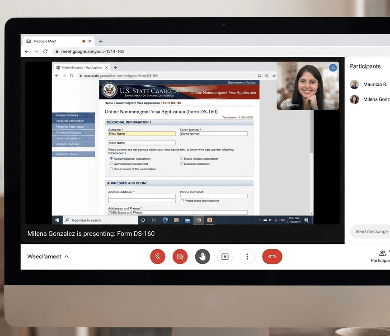Screen dimensions: 390x336
Task: Click the Maco Name input field
Action: pos(142,143)
